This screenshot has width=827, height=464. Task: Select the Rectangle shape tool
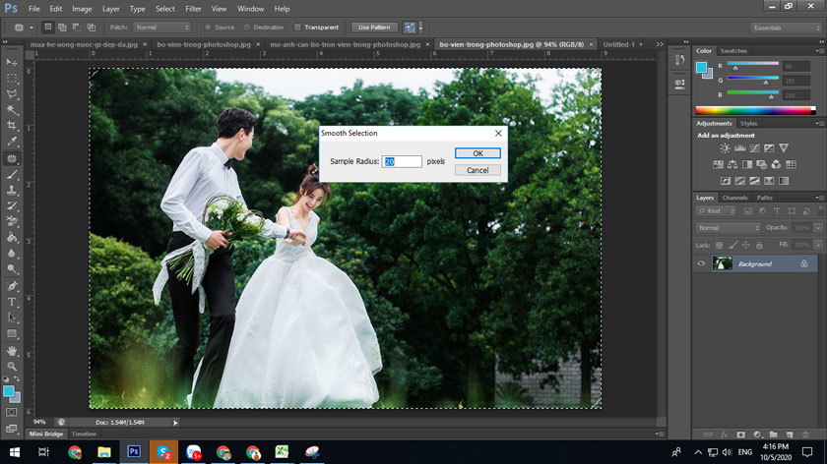[12, 334]
